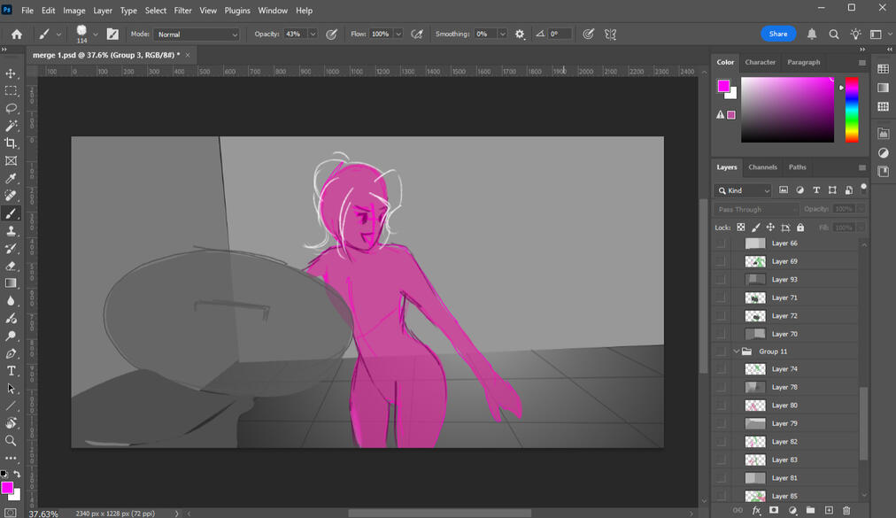
Task: Select the Crop tool
Action: 12,143
